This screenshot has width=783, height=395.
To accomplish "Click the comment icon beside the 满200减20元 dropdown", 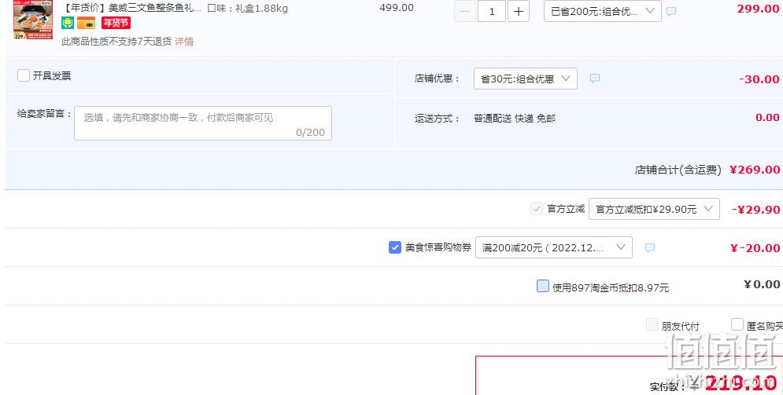I will coord(650,247).
